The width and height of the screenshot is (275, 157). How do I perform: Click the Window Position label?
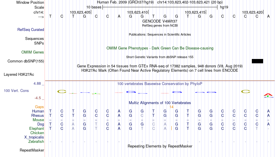click(x=30, y=2)
